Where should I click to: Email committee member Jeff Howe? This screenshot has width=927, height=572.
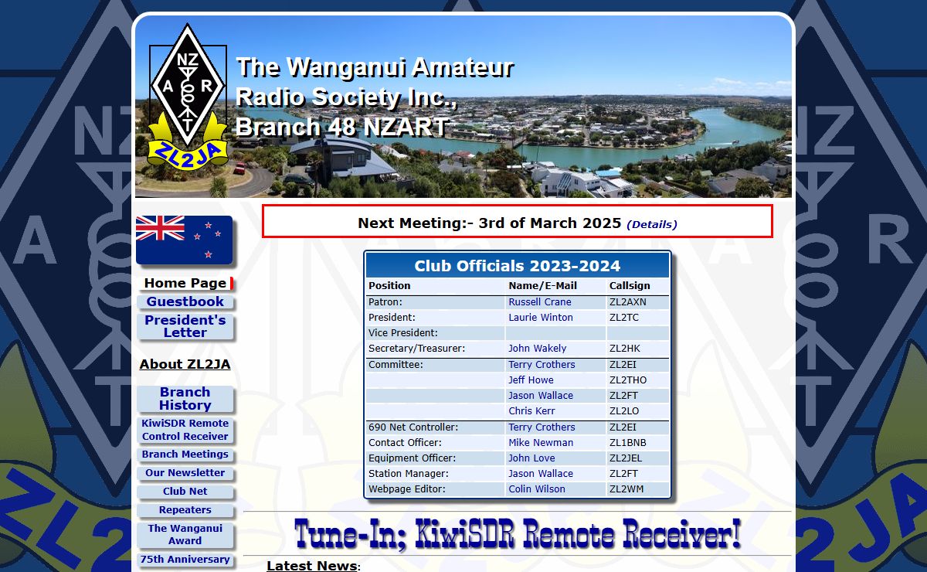pos(531,380)
